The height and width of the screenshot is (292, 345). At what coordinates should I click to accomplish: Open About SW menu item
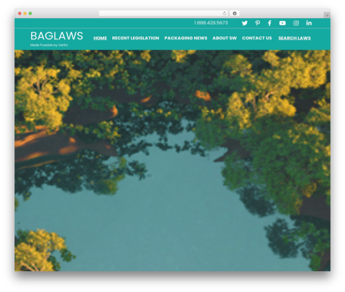coord(224,38)
